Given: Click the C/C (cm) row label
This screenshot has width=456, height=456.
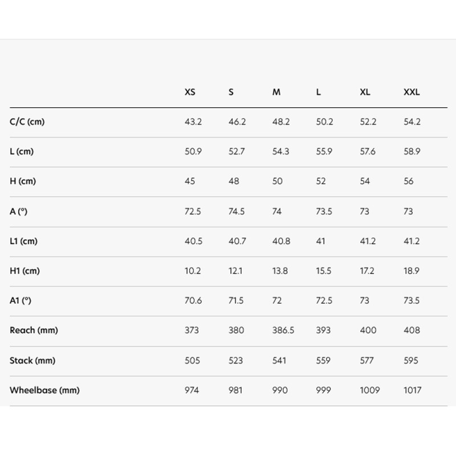Looking at the screenshot, I should pos(27,122).
